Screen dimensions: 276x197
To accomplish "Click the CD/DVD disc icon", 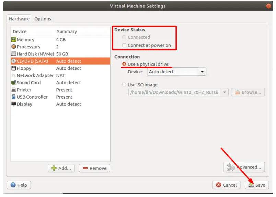I will 13,61.
